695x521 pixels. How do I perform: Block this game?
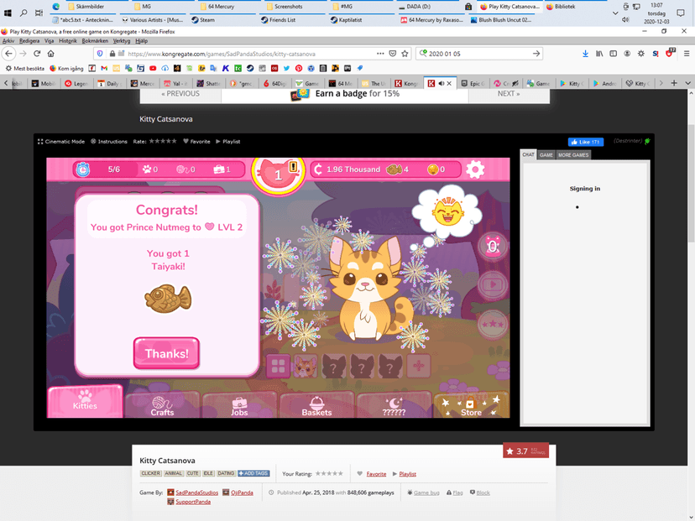coord(483,492)
